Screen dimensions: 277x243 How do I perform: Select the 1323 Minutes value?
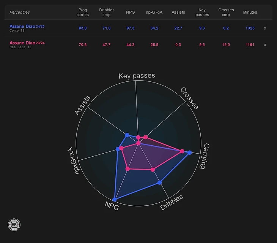(250, 28)
